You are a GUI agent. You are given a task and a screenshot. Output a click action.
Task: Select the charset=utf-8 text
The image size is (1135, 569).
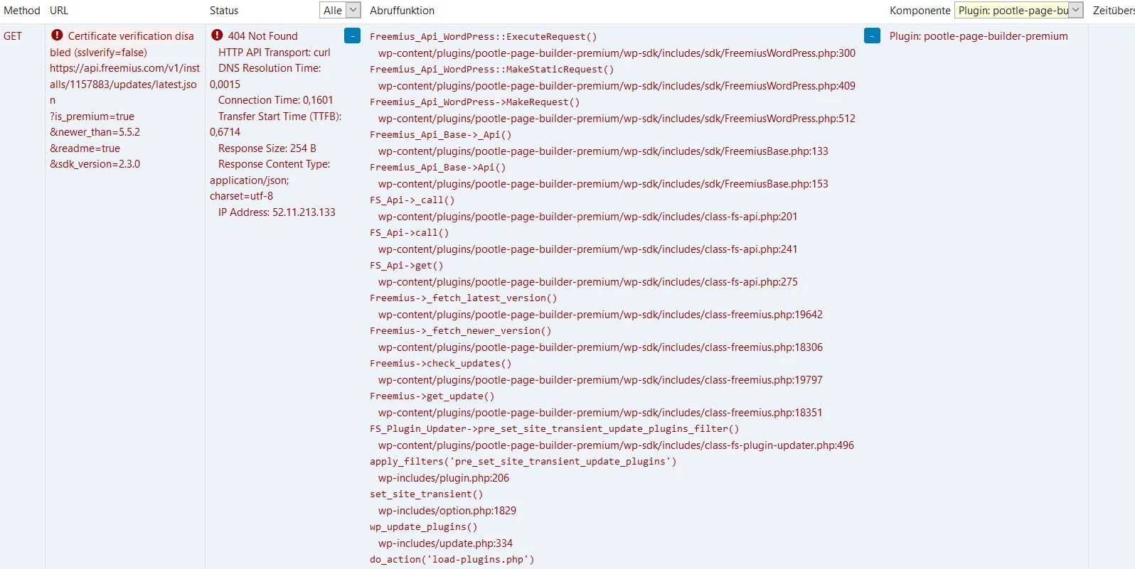pyautogui.click(x=241, y=196)
